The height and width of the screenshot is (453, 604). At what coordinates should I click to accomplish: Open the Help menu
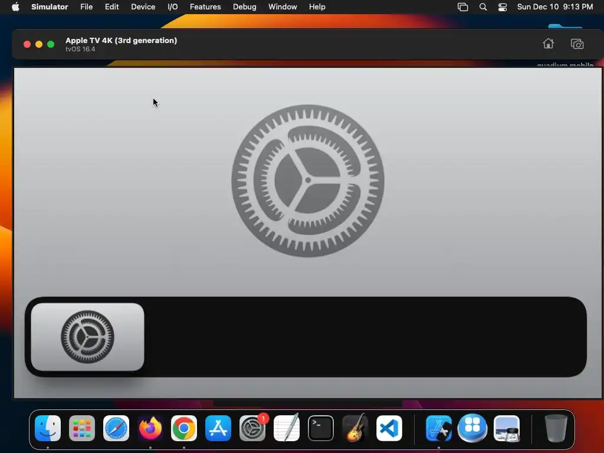coord(317,7)
